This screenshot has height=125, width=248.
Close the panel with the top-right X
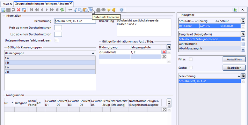click(243, 10)
